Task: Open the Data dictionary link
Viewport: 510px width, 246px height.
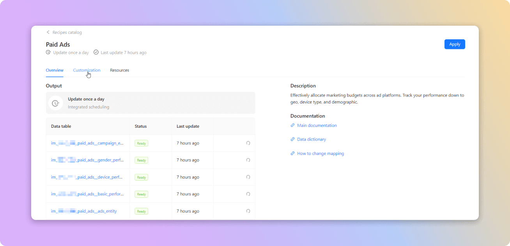Action: coord(311,139)
